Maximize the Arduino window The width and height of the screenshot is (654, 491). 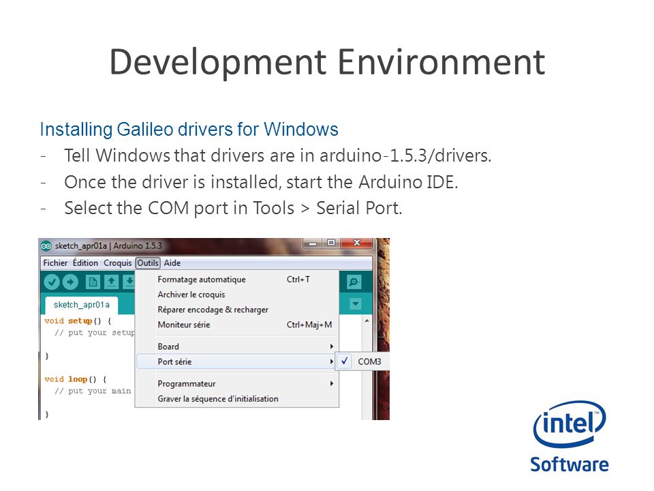(x=331, y=243)
